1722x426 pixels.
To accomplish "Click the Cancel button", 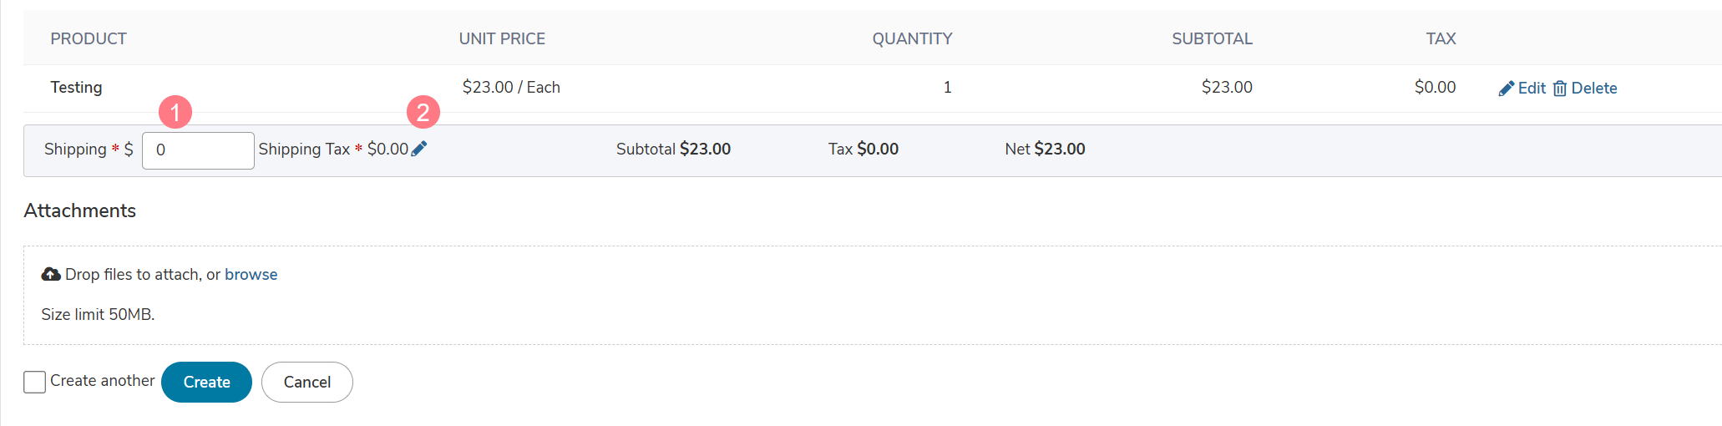I will coord(307,382).
